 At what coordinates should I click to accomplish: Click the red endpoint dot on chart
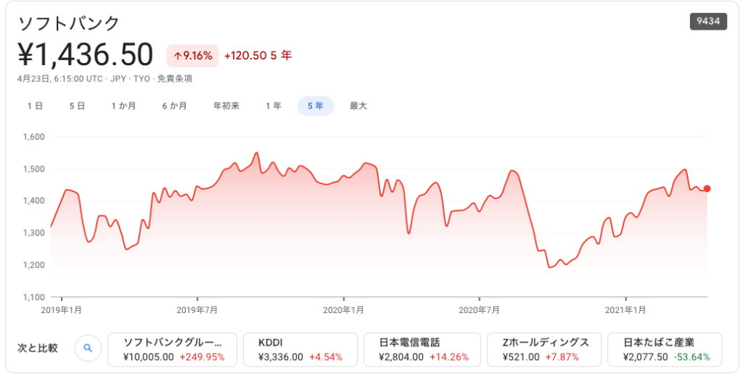click(x=707, y=189)
